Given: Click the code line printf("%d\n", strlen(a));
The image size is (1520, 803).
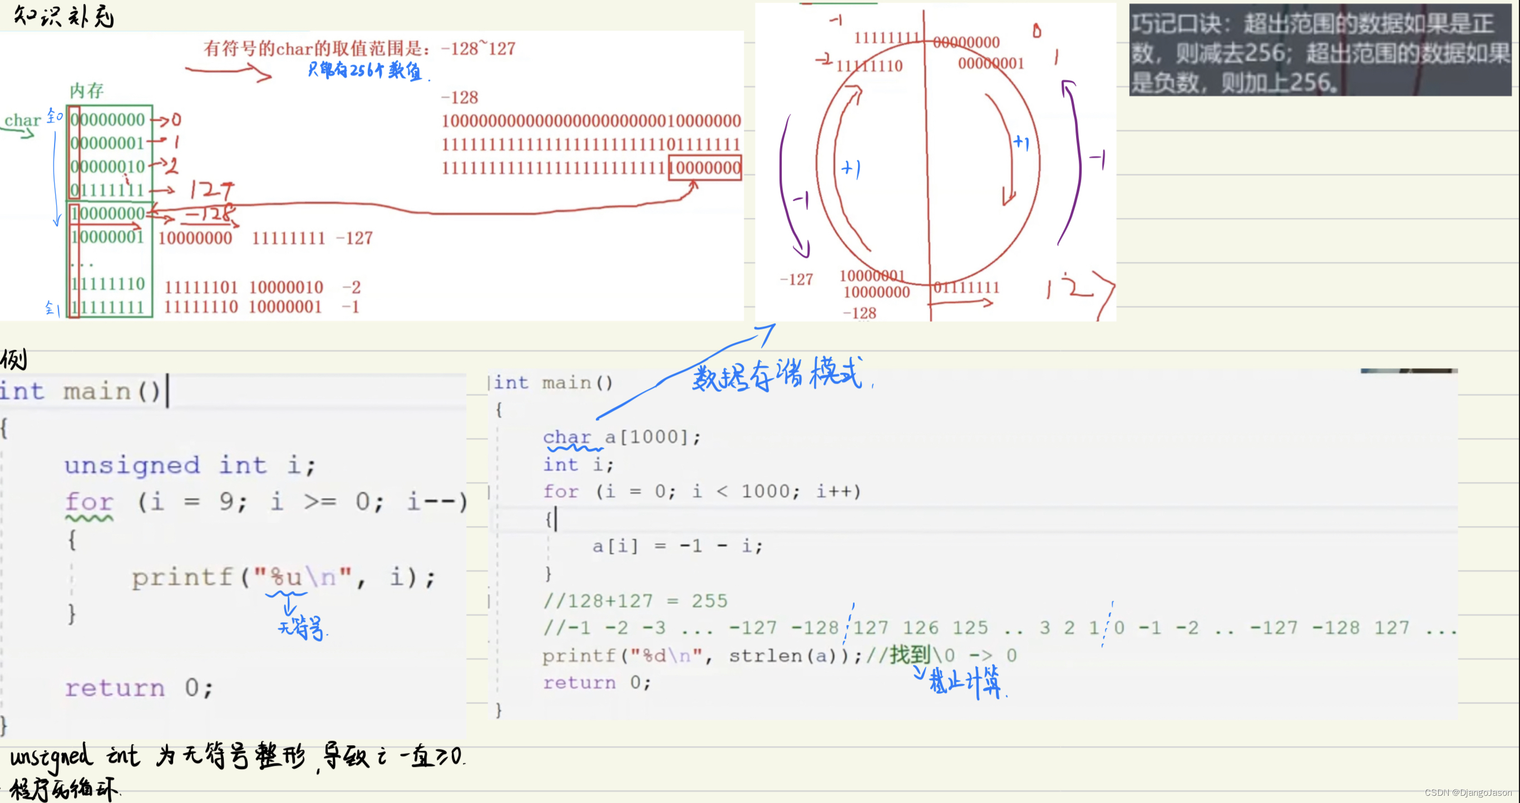Looking at the screenshot, I should click(x=702, y=656).
